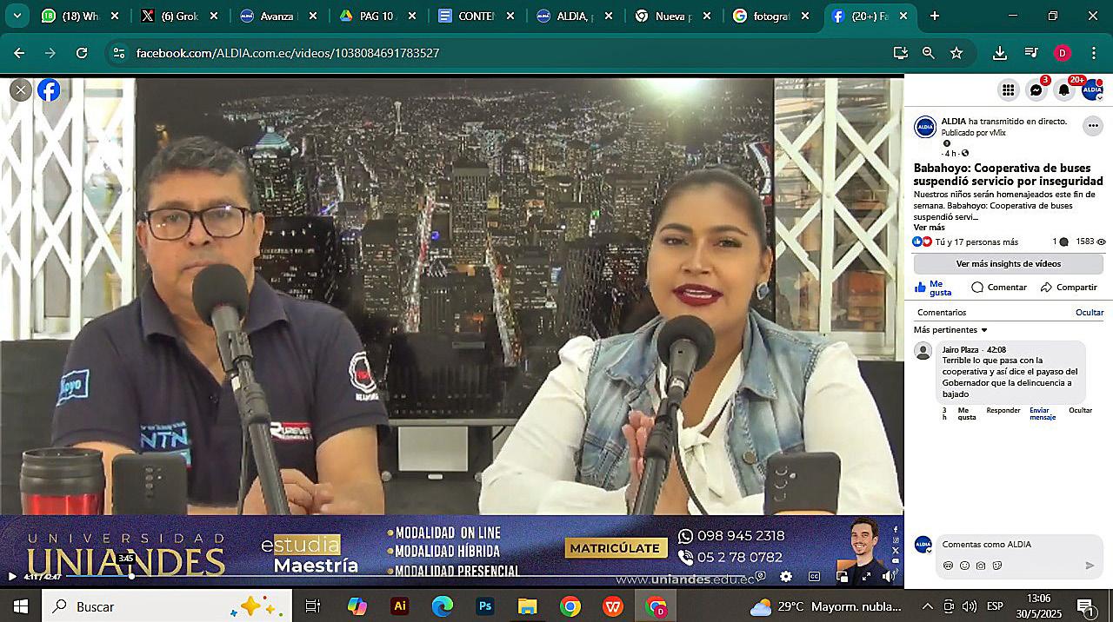Go back in browser history

point(19,53)
